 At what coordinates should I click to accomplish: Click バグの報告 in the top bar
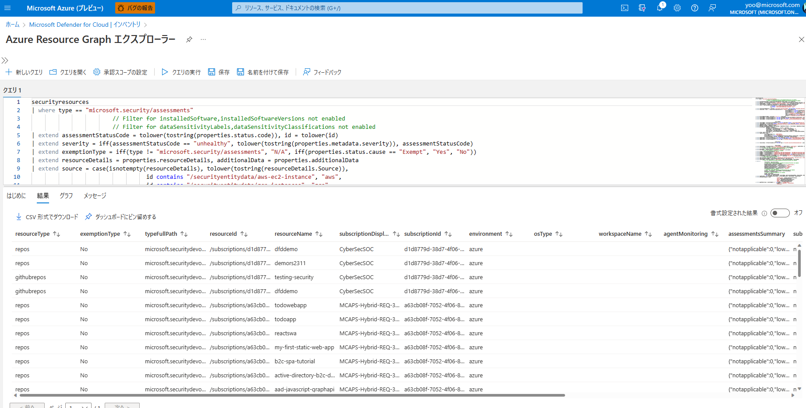[135, 7]
